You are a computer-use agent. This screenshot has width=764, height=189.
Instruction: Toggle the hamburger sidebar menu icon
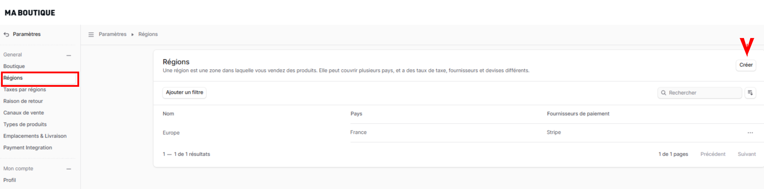point(91,34)
